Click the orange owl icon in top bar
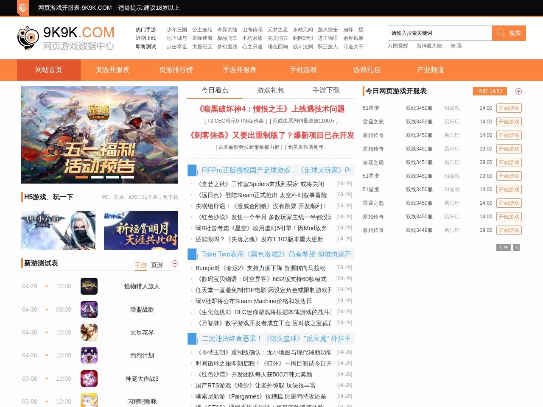 [23, 8]
